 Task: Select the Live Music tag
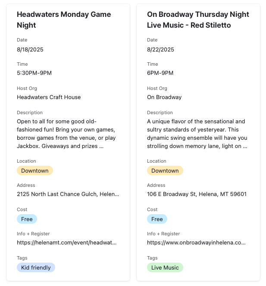[x=165, y=267]
